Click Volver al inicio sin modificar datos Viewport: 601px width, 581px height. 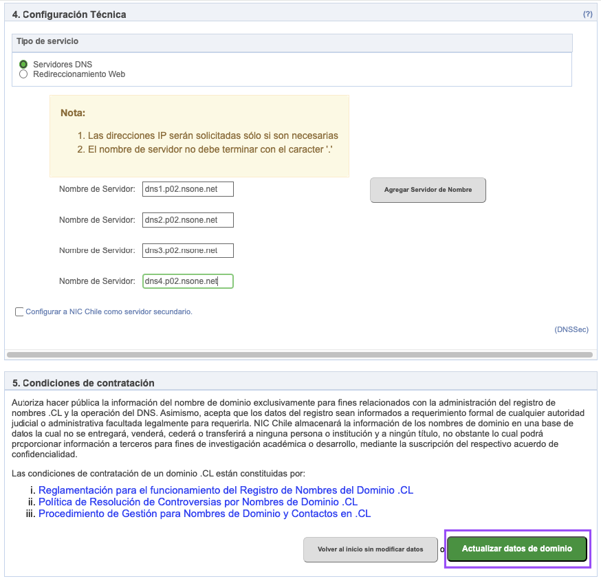[x=371, y=550]
